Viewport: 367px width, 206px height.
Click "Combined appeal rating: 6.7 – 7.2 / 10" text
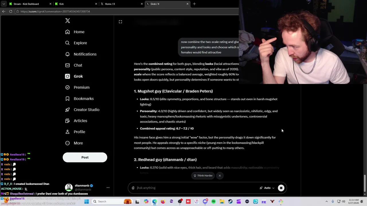(x=167, y=128)
